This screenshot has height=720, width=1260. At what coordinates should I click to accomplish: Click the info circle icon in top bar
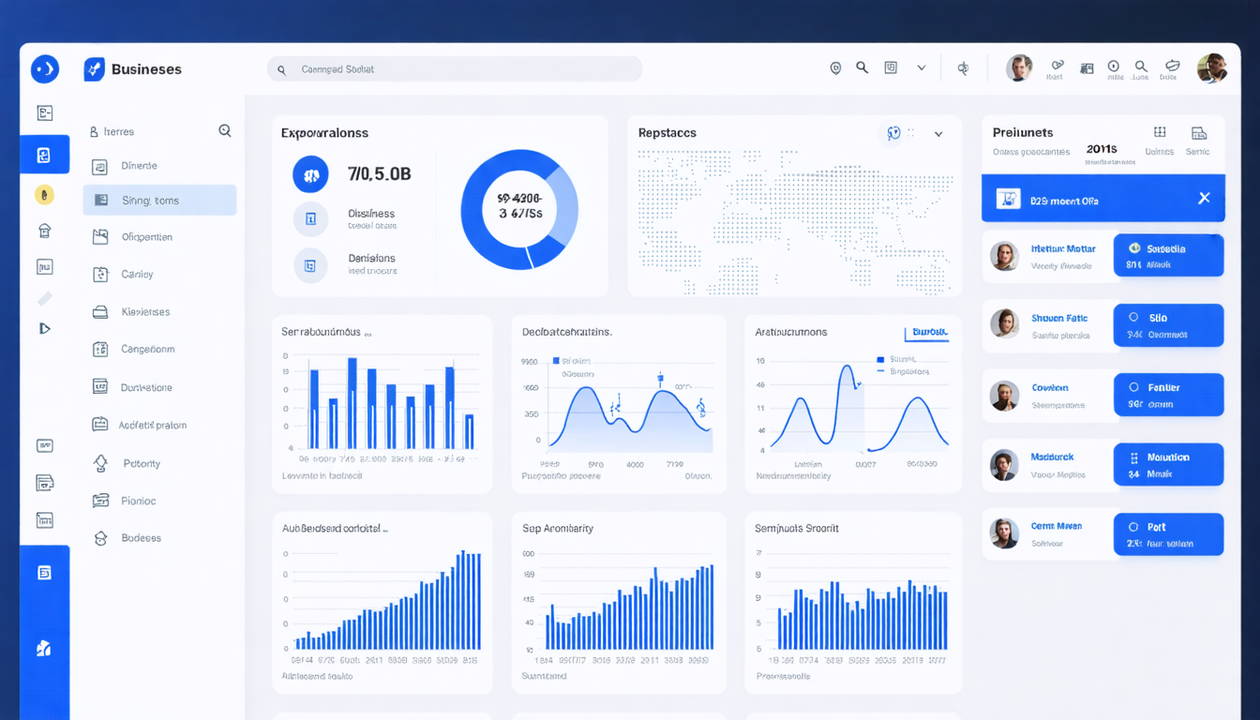pos(1113,67)
